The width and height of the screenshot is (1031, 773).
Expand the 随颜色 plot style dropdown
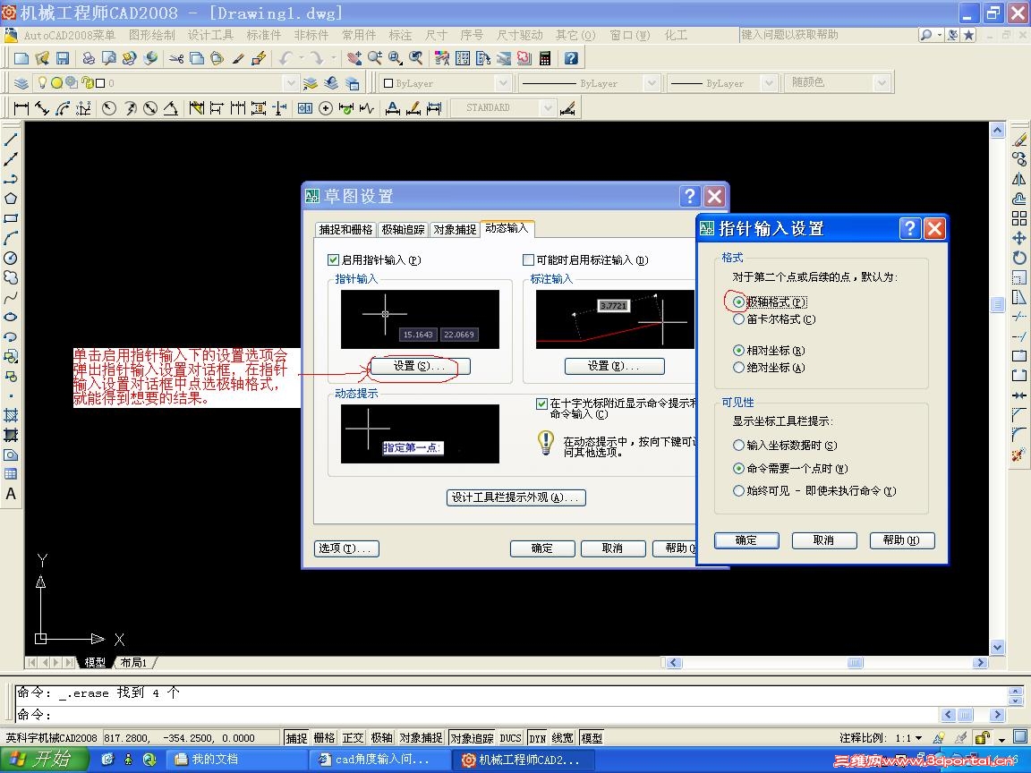[882, 83]
